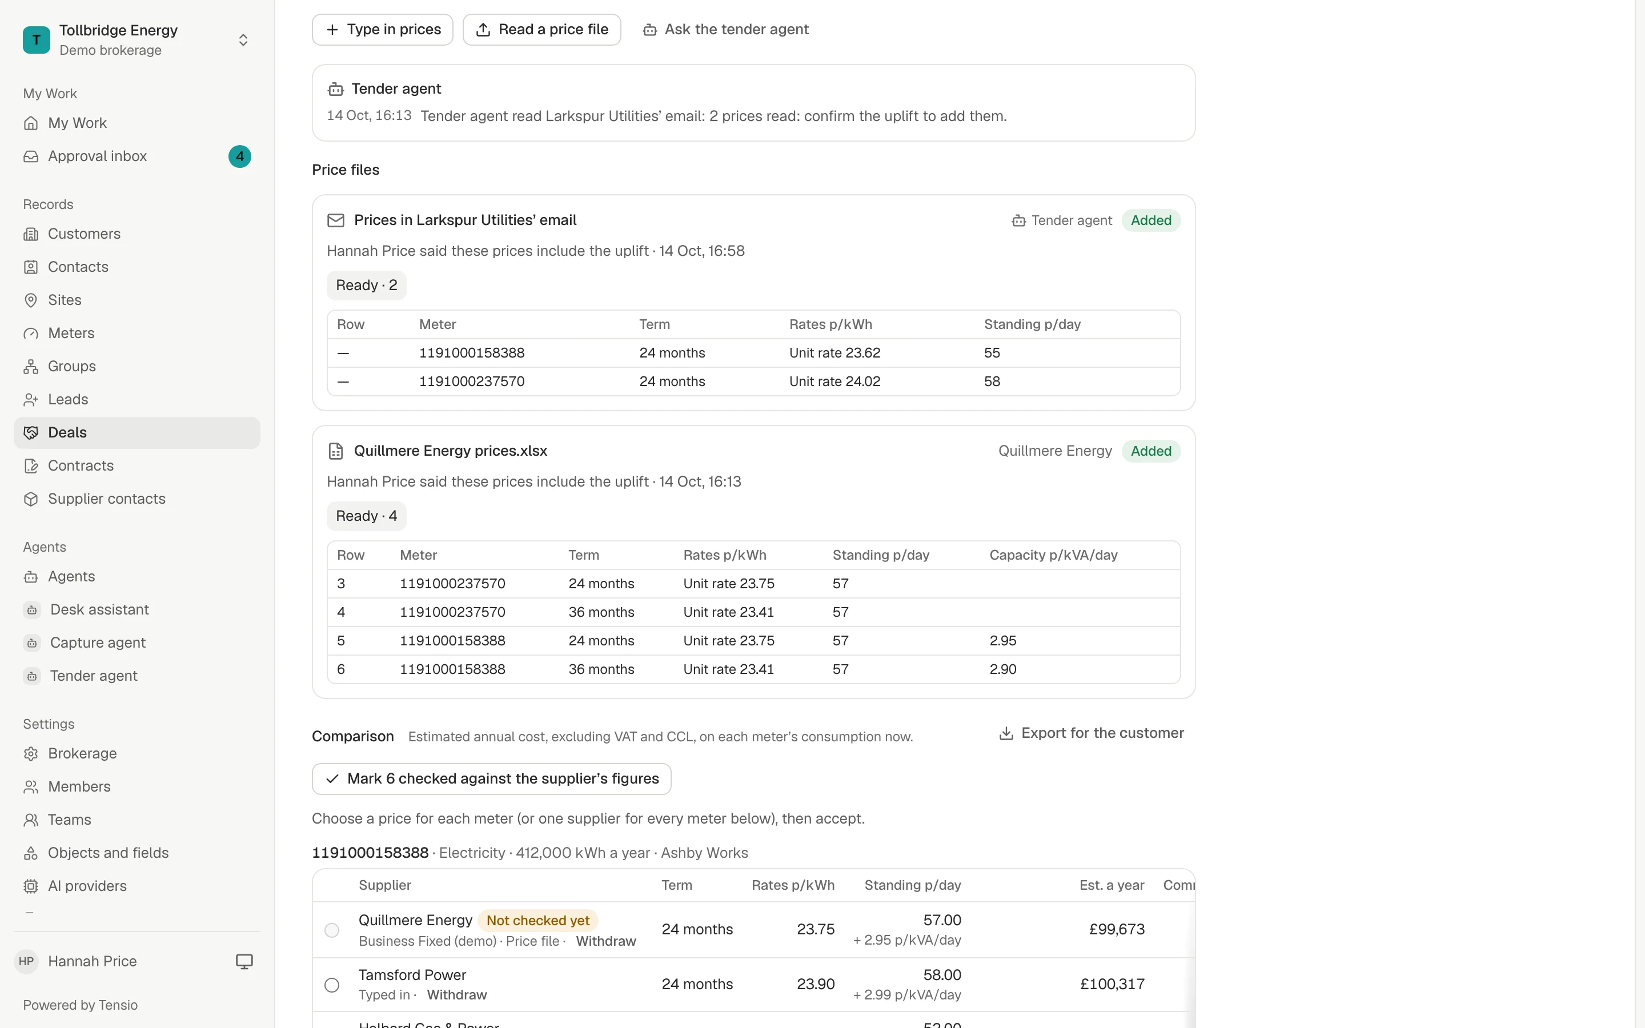This screenshot has height=1028, width=1645.
Task: Click the Capacity p/kVA/day column header
Action: (1054, 556)
